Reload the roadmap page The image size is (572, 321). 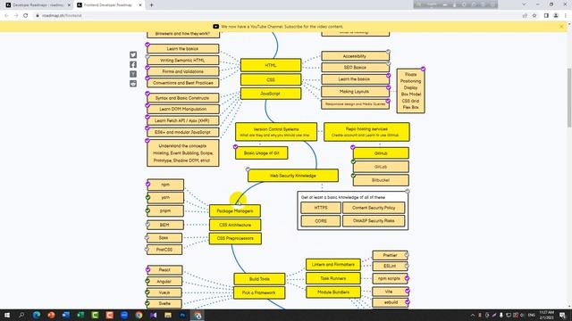pyautogui.click(x=26, y=16)
